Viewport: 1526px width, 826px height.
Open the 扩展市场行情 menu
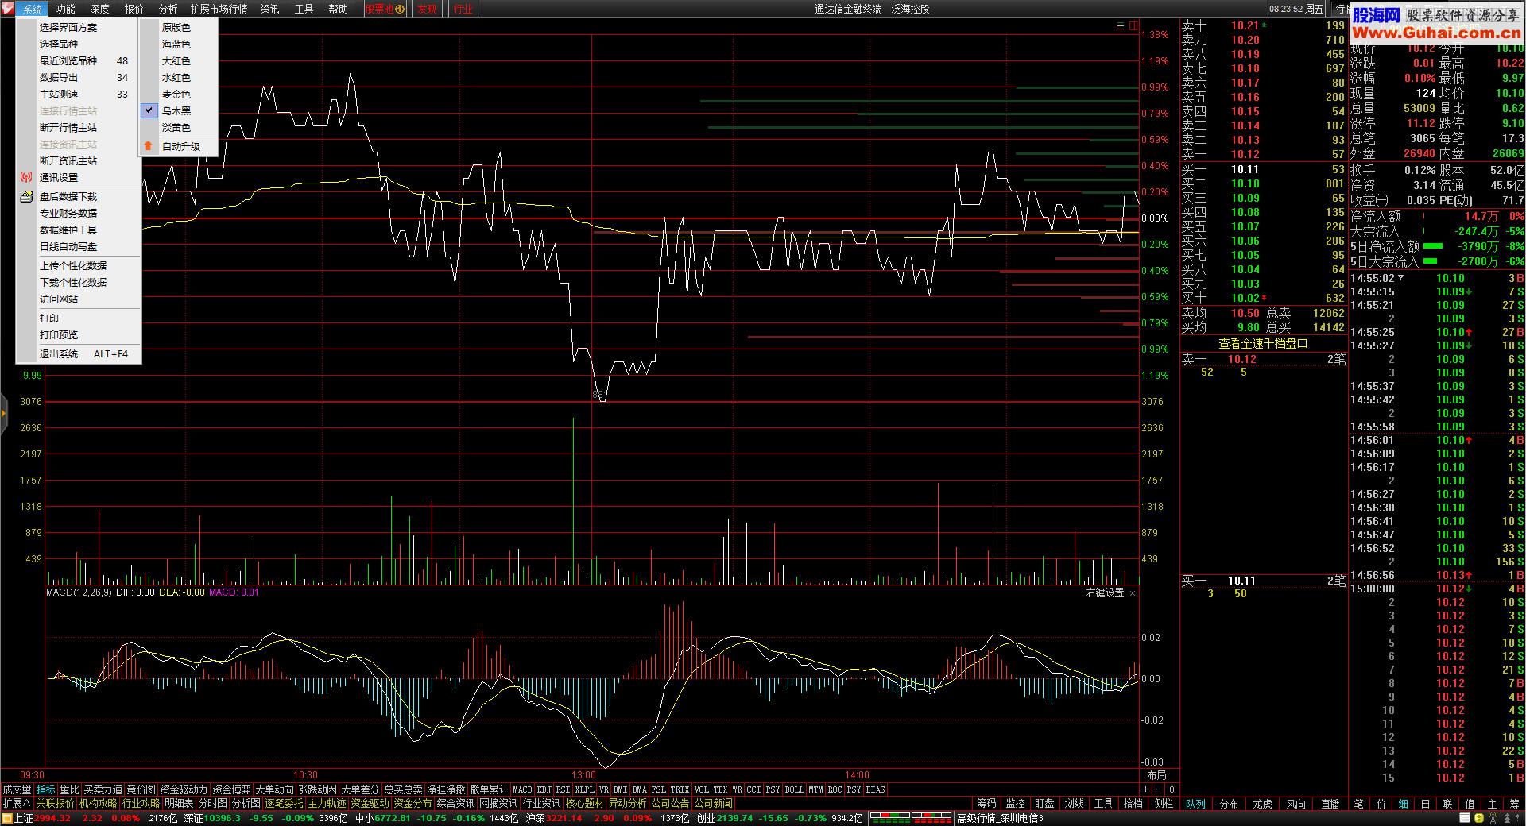[219, 9]
